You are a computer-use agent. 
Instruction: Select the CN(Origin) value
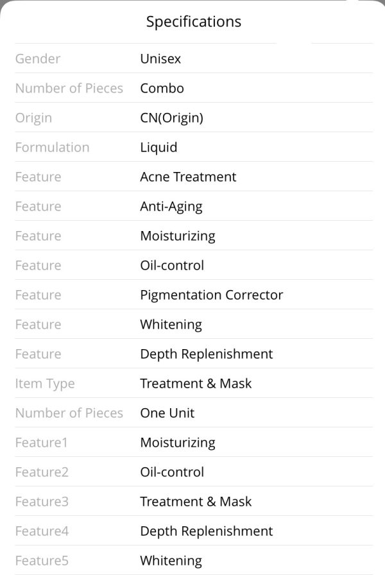(171, 118)
